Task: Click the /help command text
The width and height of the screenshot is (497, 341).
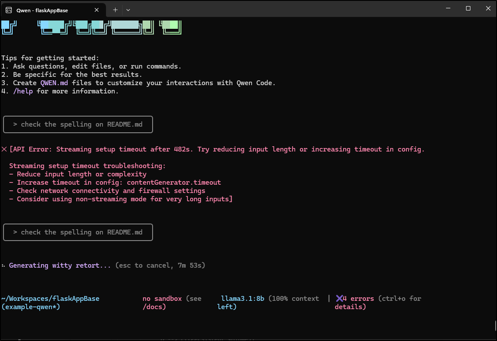Action: click(23, 91)
